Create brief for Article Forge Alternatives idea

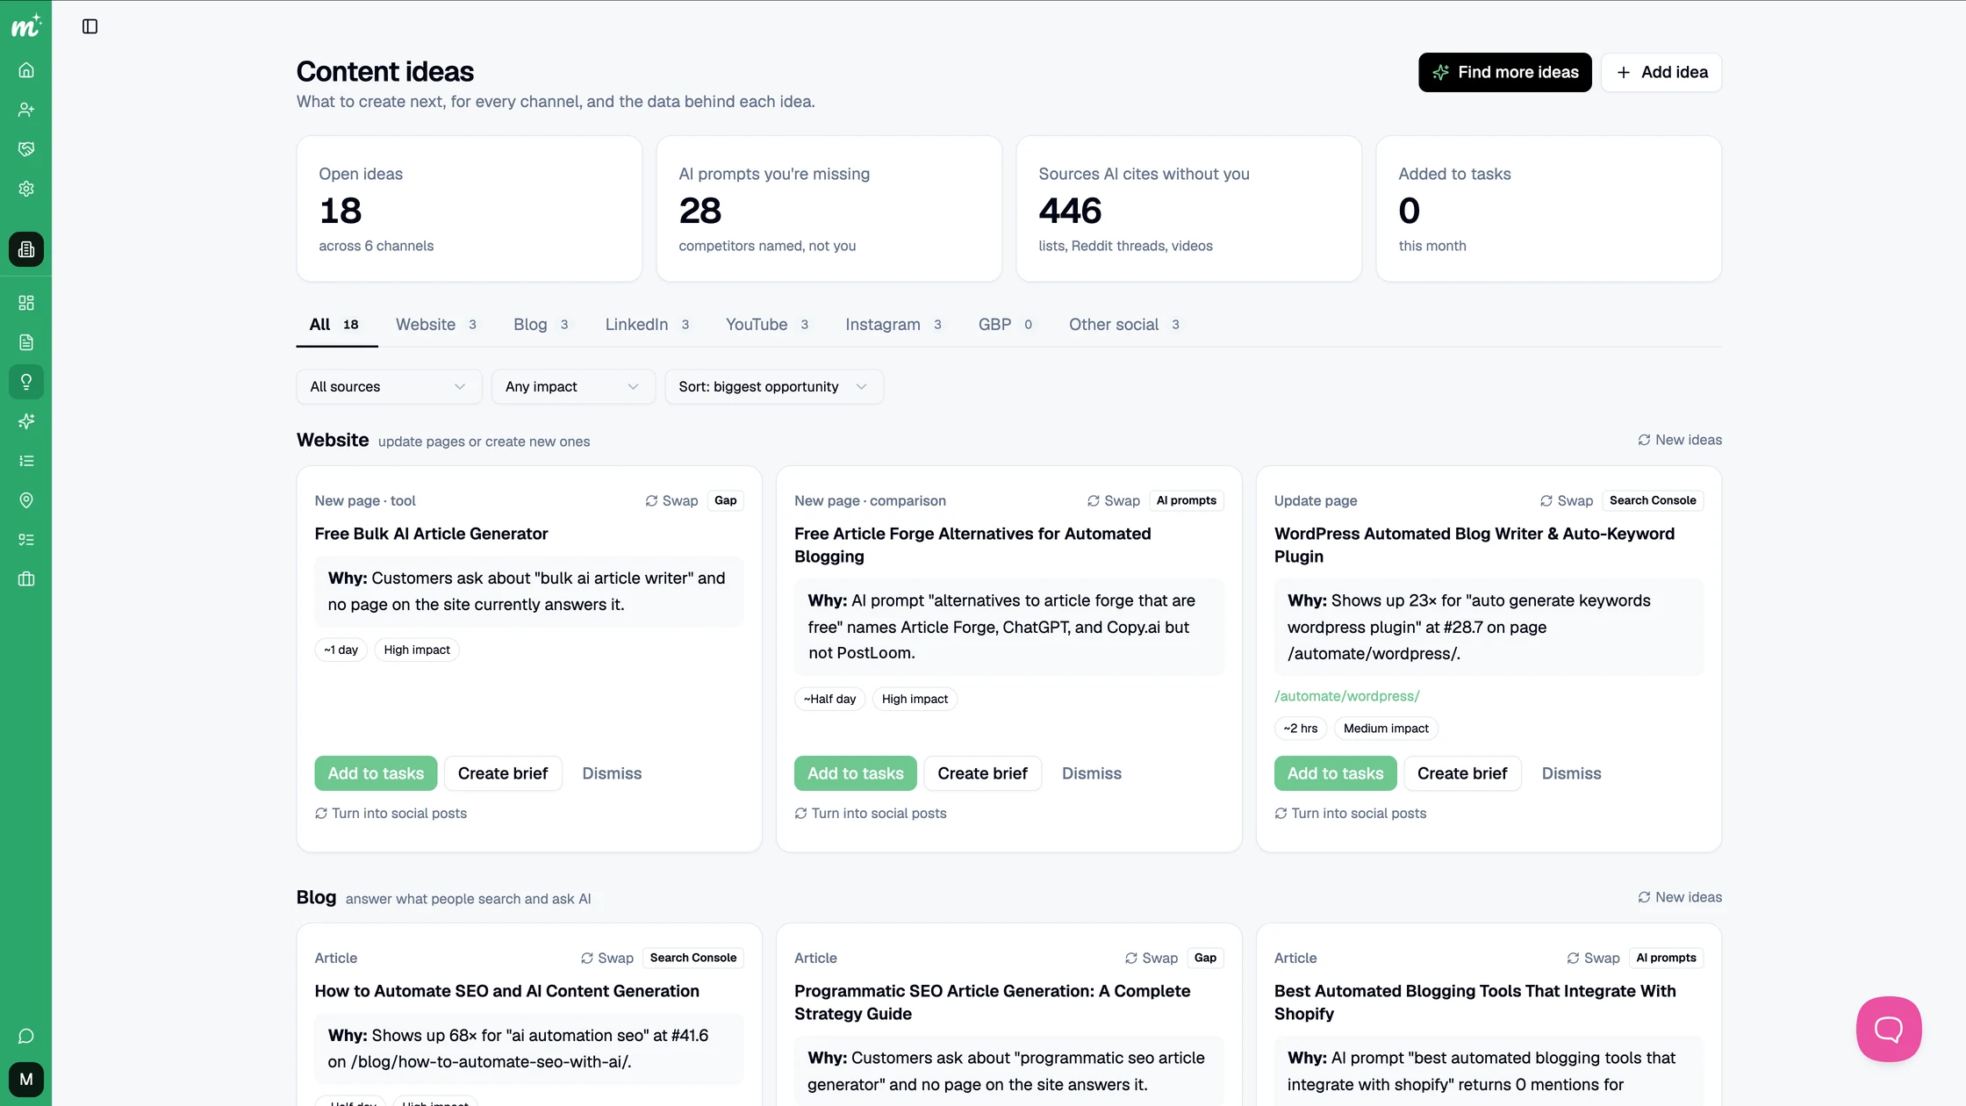click(x=982, y=773)
